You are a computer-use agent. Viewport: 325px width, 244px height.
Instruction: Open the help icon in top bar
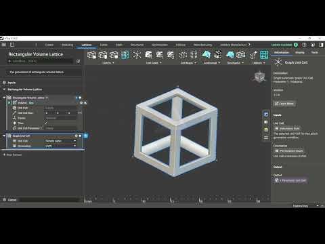click(x=304, y=45)
